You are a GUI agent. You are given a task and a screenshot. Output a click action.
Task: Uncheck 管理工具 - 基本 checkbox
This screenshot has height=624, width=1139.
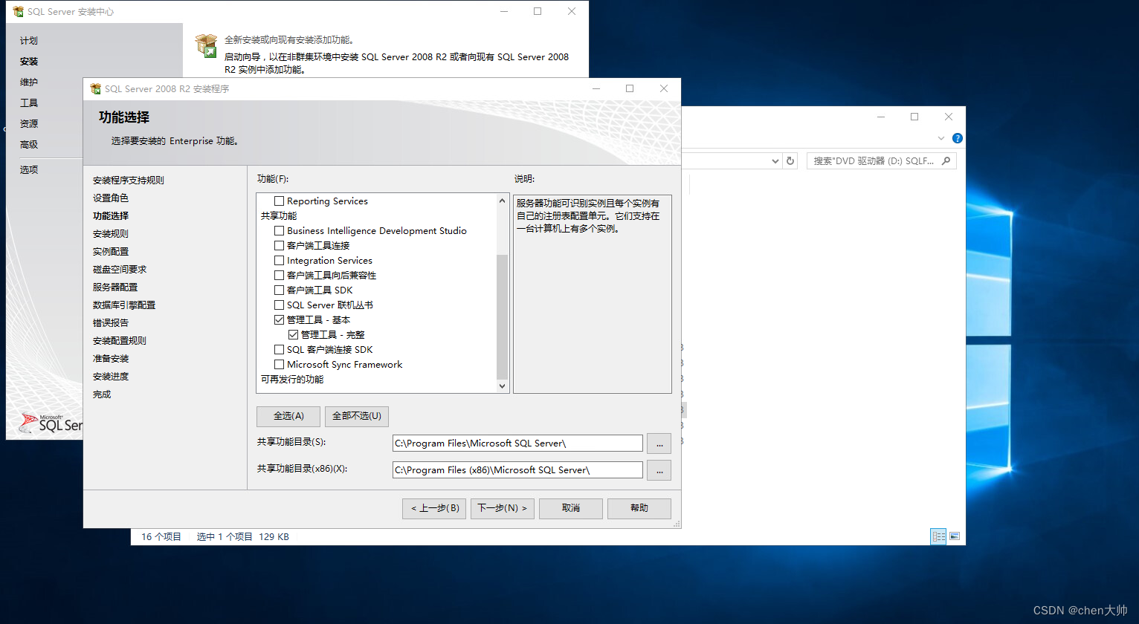click(x=280, y=320)
